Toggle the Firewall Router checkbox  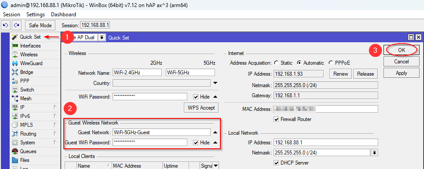pos(276,119)
